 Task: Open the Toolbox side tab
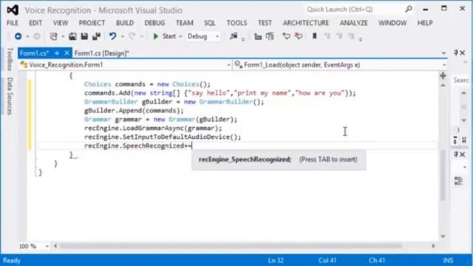pyautogui.click(x=10, y=59)
